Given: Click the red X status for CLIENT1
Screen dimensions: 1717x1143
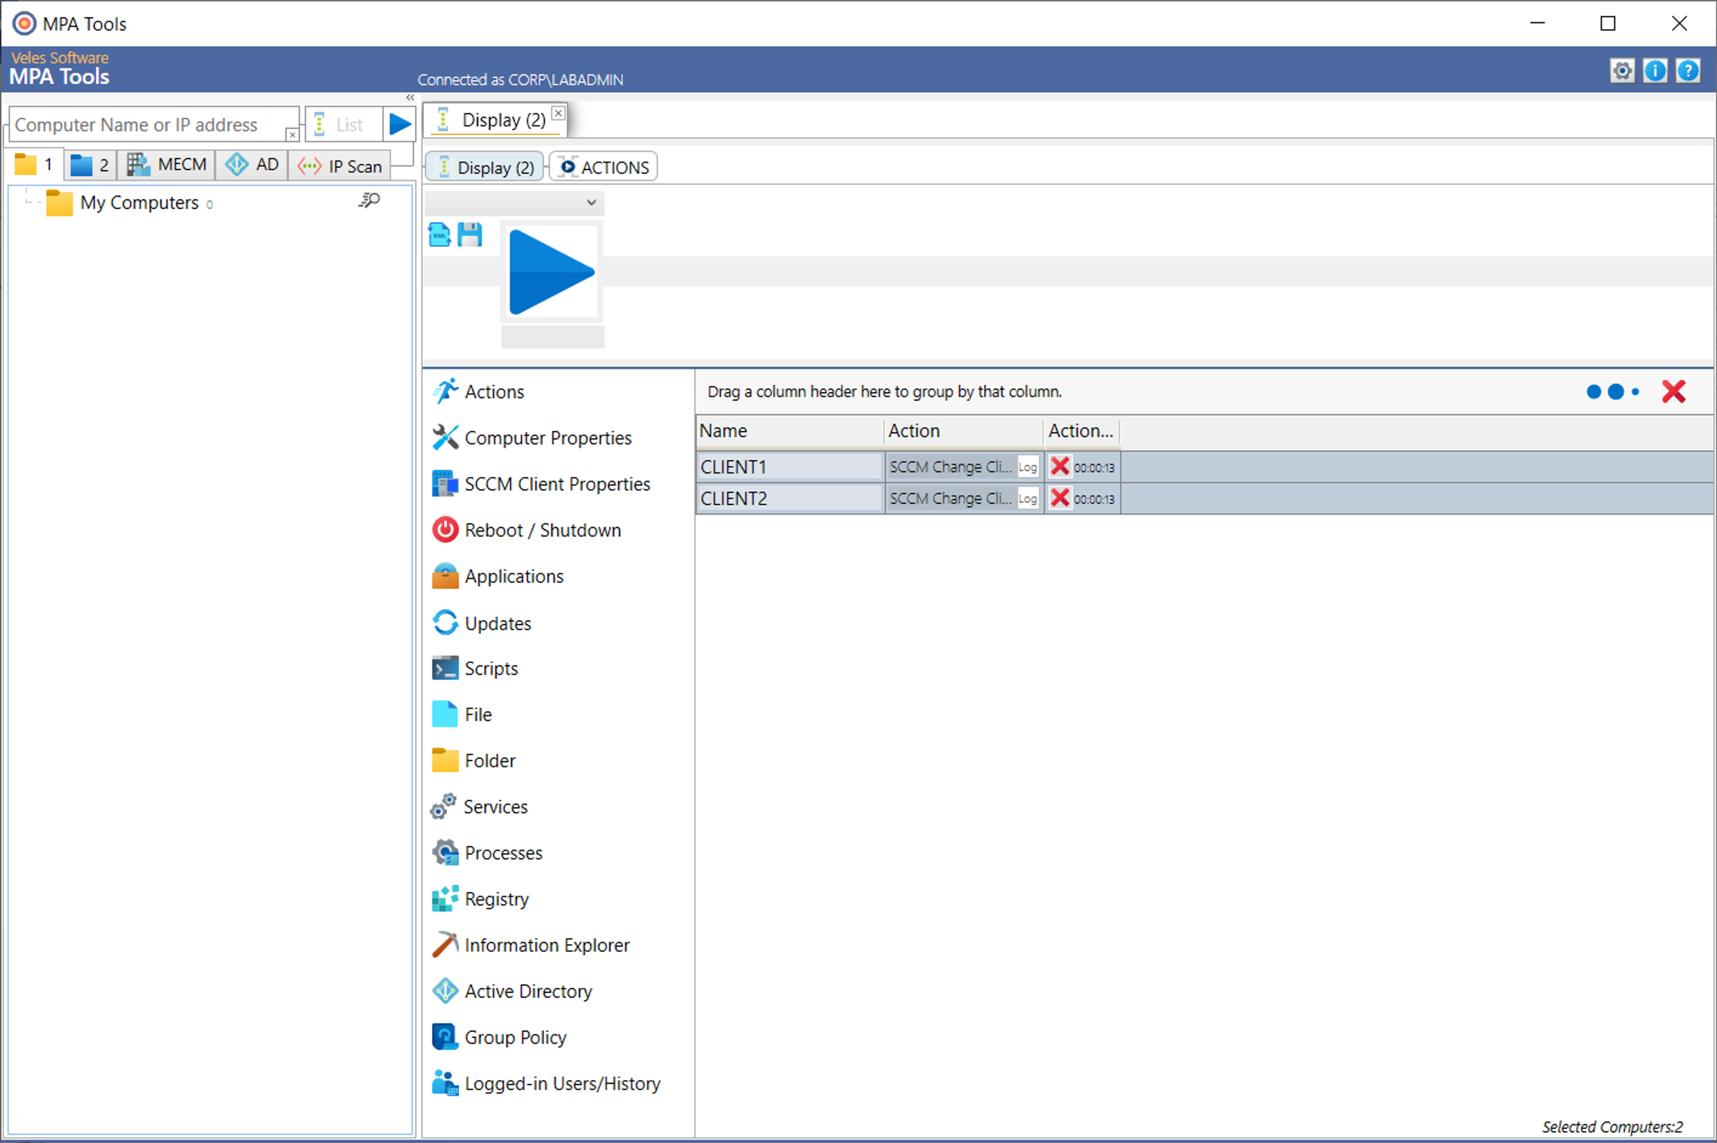Looking at the screenshot, I should (x=1060, y=466).
